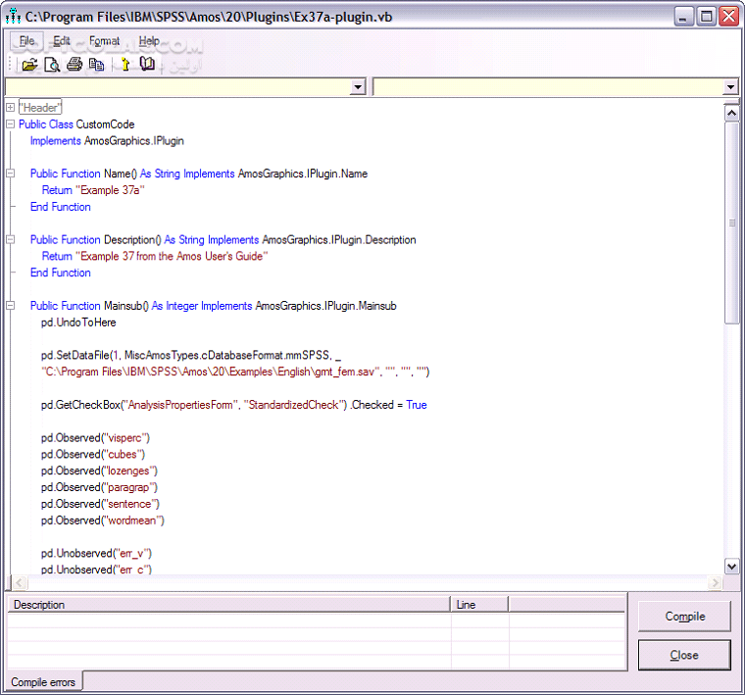Collapse the Description() function block
Screen dimensions: 745x695
(10, 239)
